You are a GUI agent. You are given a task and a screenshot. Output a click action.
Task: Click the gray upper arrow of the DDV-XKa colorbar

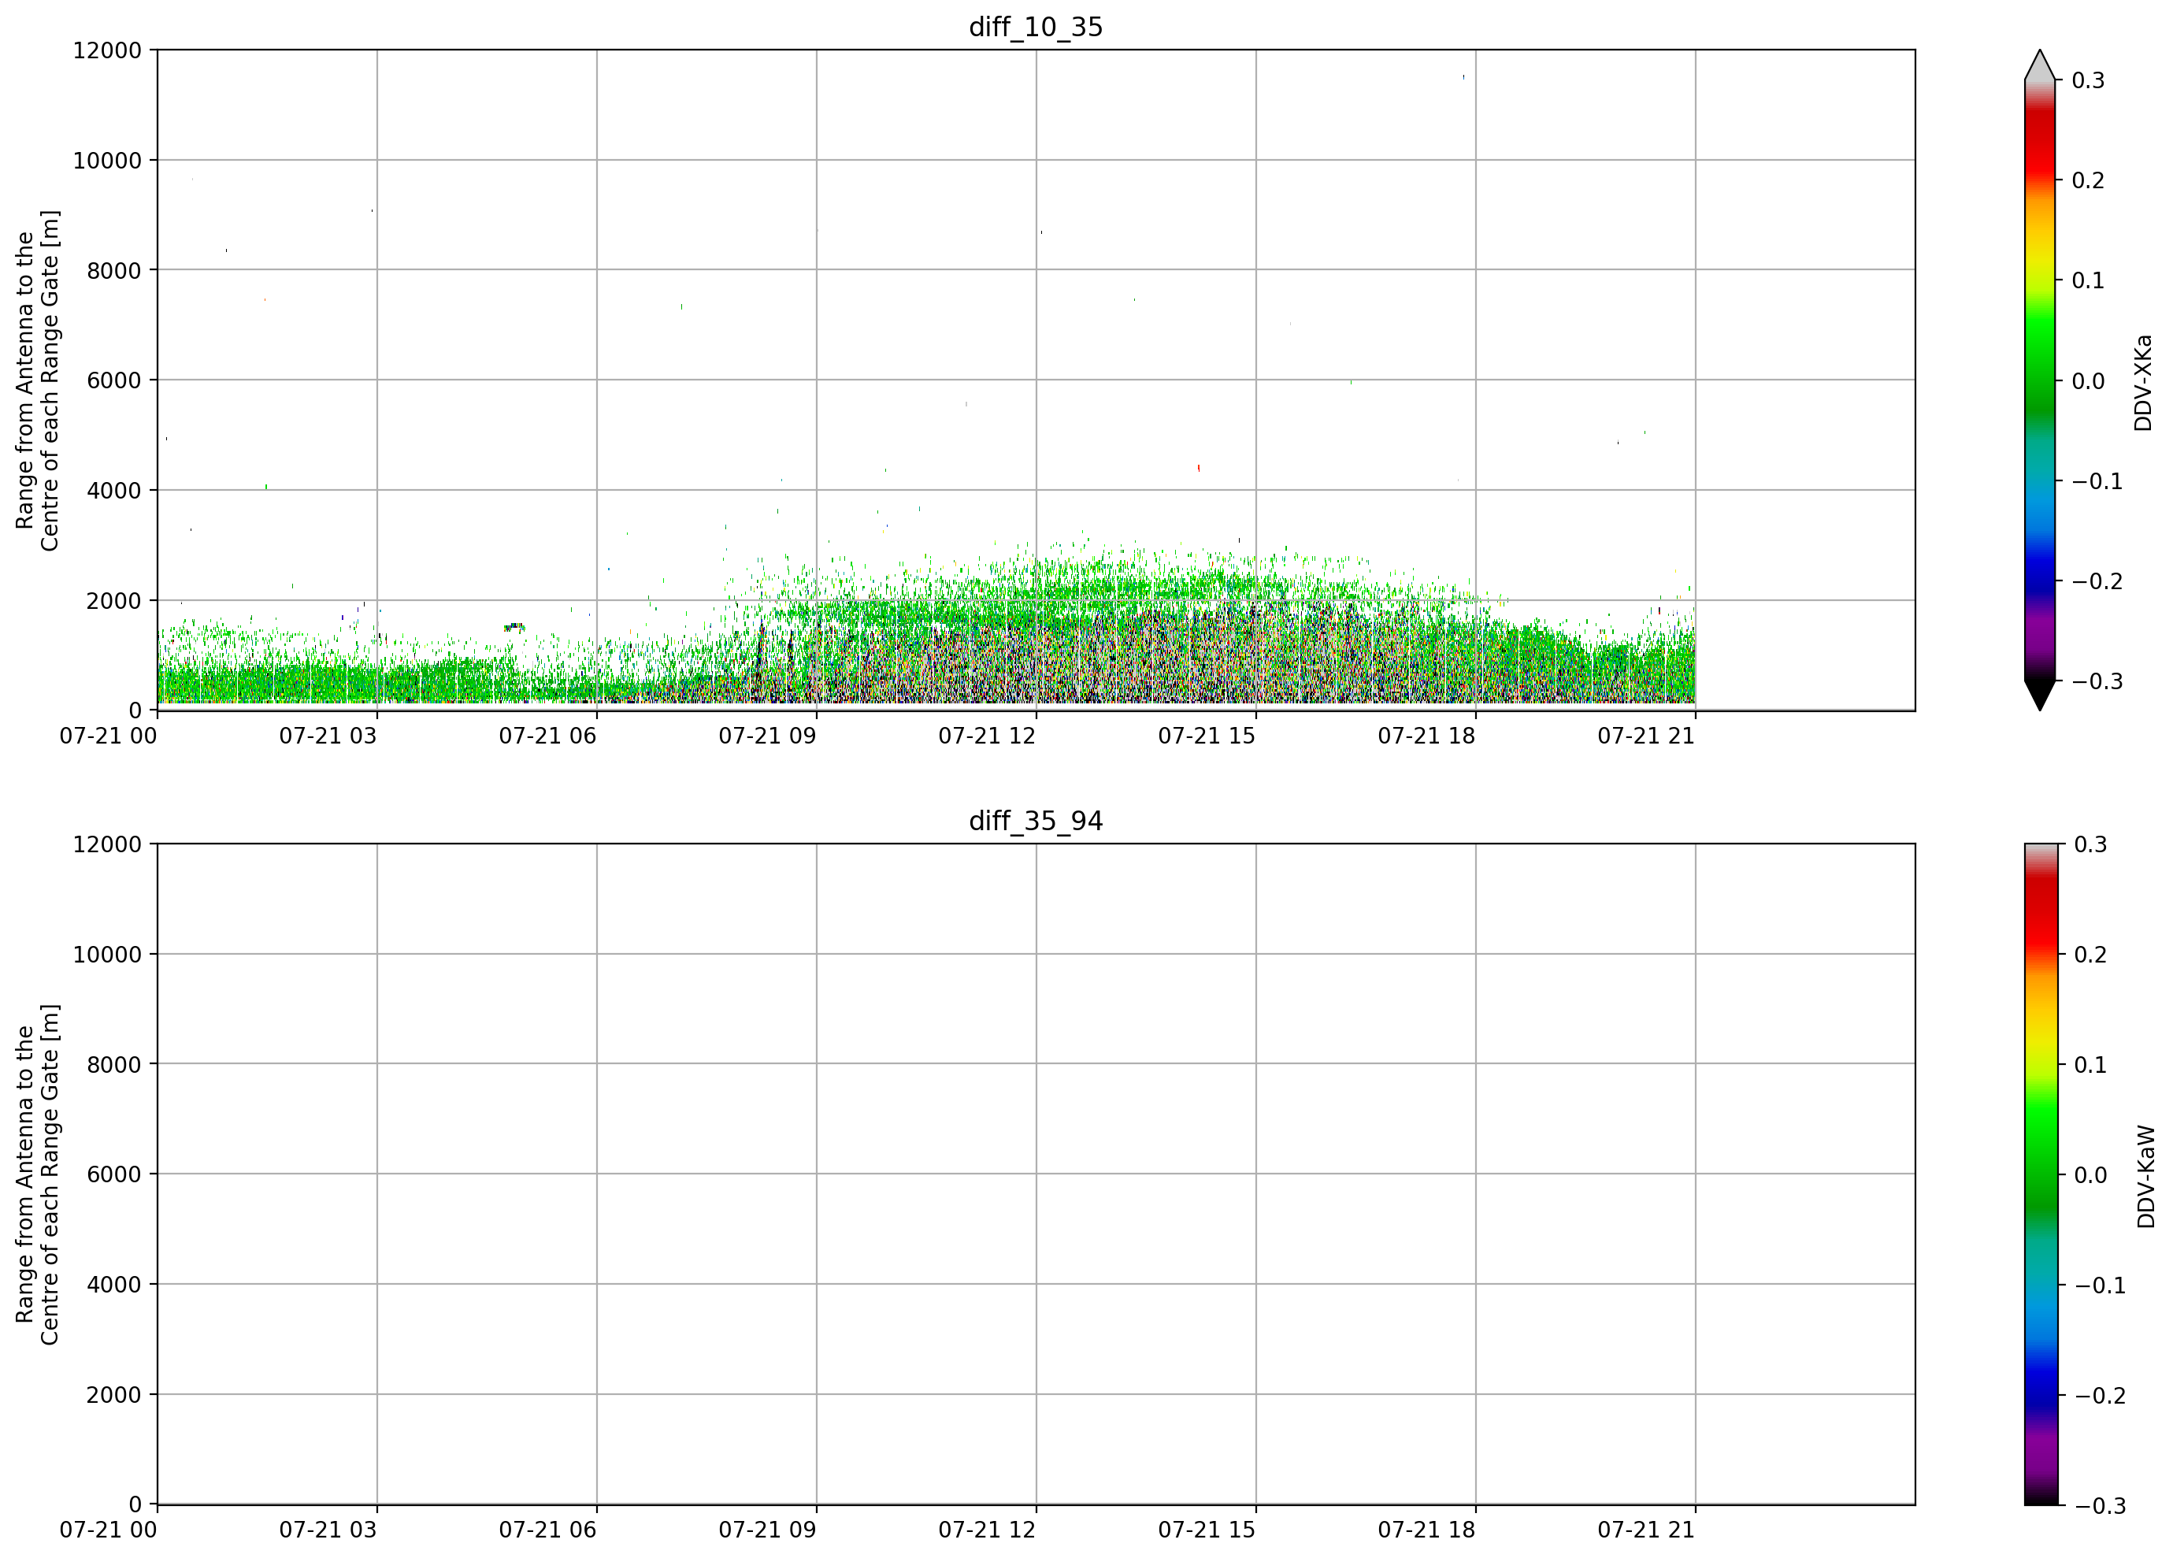(x=2040, y=65)
